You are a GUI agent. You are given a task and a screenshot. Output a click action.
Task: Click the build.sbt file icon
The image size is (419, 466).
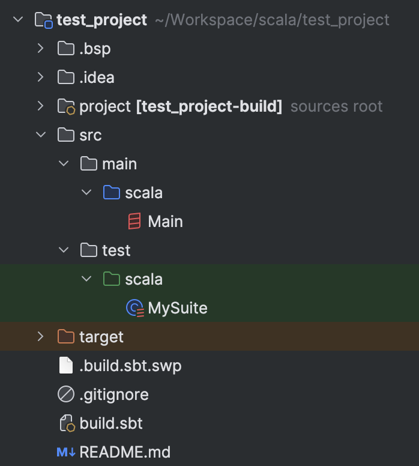[65, 423]
